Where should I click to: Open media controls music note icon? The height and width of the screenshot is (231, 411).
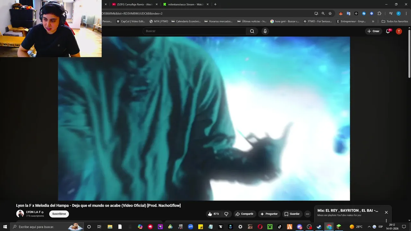tap(391, 13)
